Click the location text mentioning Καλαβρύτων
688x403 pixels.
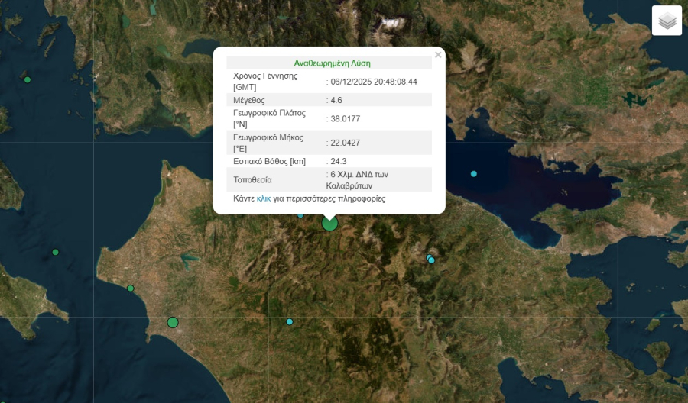tap(359, 179)
